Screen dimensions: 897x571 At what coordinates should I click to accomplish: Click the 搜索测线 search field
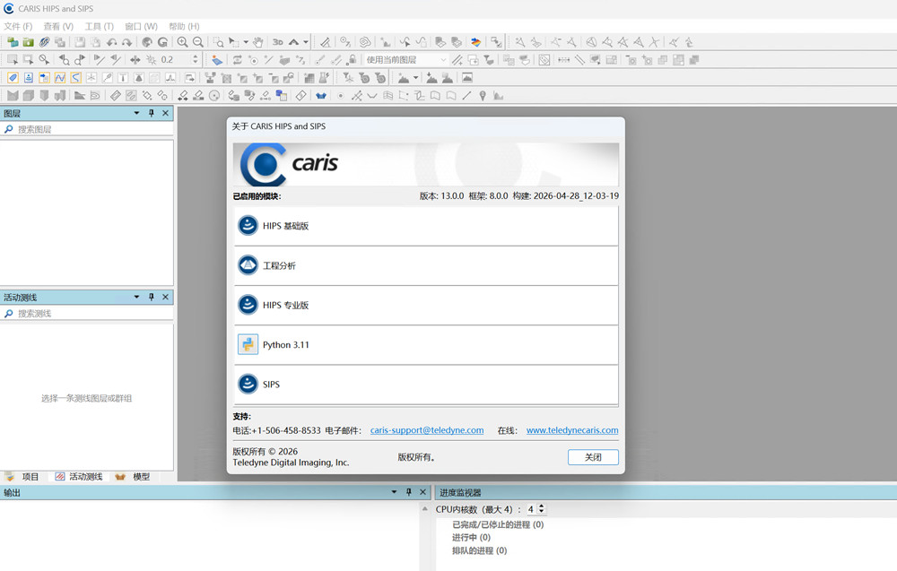[x=87, y=313]
